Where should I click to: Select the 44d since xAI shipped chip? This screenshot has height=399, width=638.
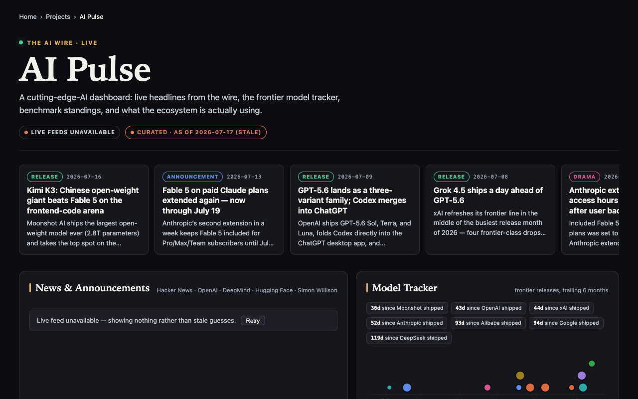tap(561, 308)
